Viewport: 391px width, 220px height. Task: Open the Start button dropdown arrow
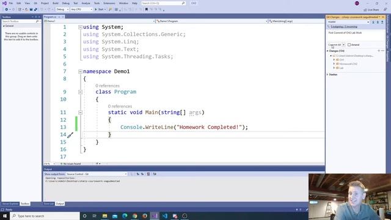pos(105,10)
